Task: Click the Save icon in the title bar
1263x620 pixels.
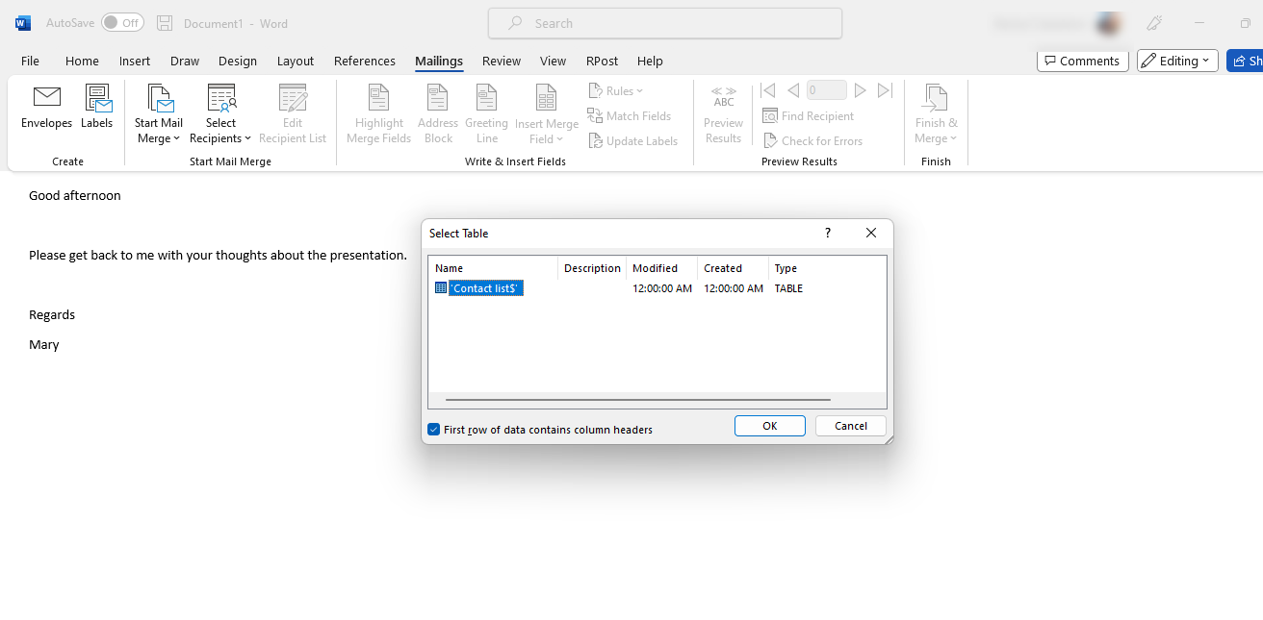Action: 165,23
